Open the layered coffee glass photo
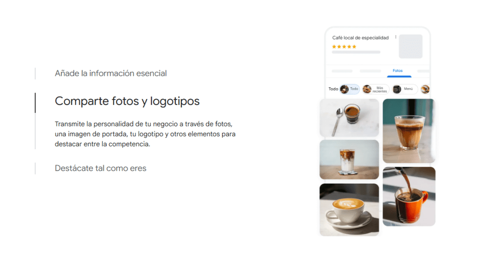The width and height of the screenshot is (489, 255). click(409, 131)
